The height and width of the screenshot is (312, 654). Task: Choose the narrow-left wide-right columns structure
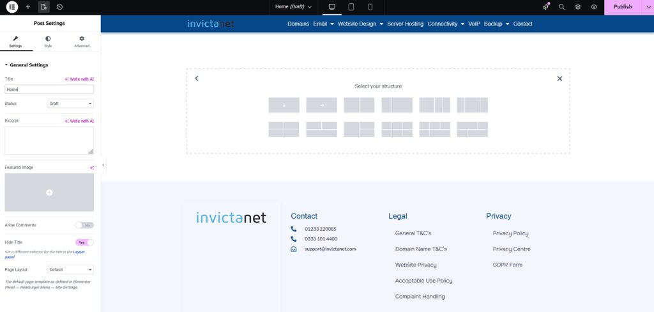pos(397,105)
